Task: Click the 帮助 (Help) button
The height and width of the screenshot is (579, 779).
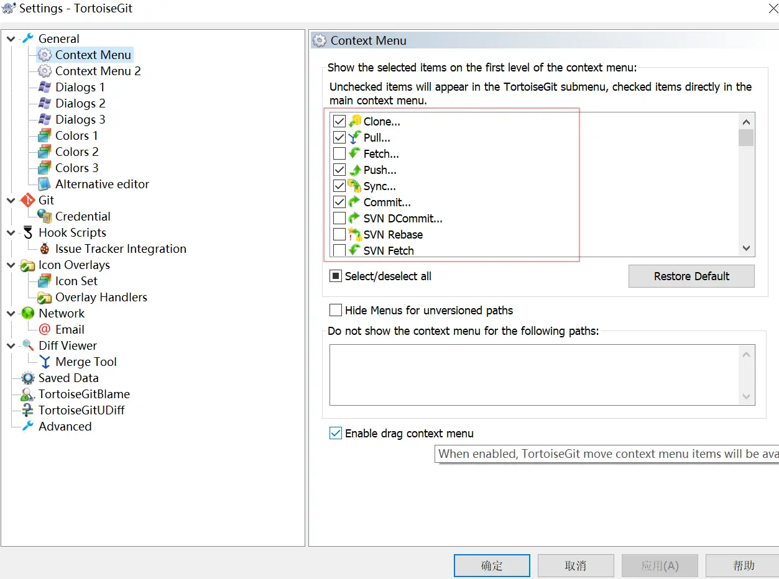Action: tap(744, 565)
